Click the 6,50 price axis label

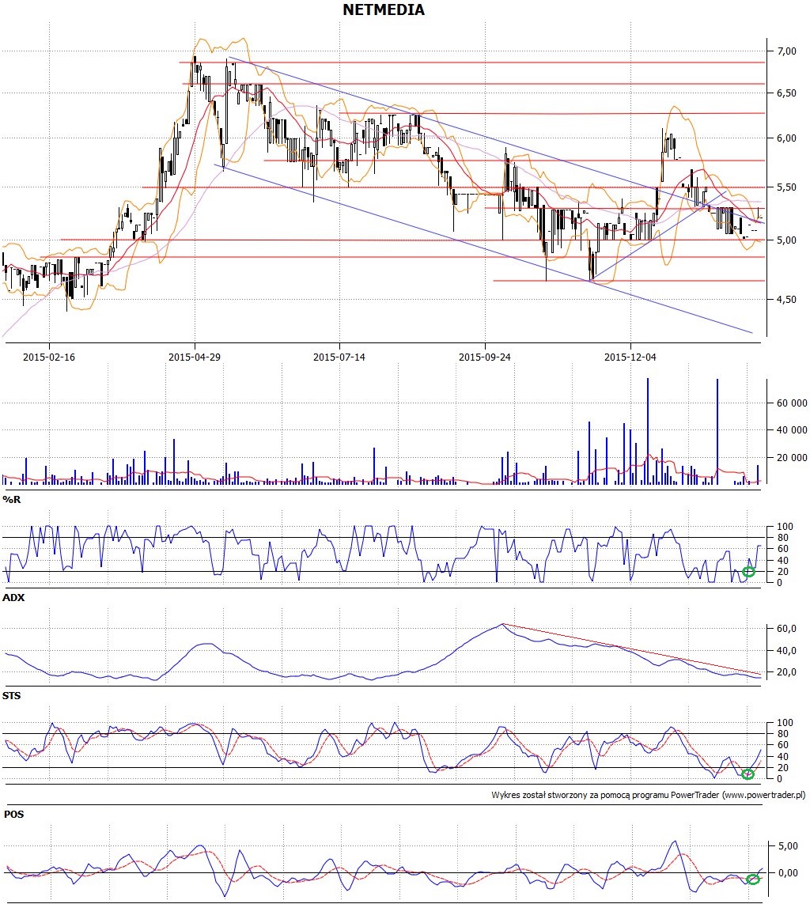[x=786, y=93]
